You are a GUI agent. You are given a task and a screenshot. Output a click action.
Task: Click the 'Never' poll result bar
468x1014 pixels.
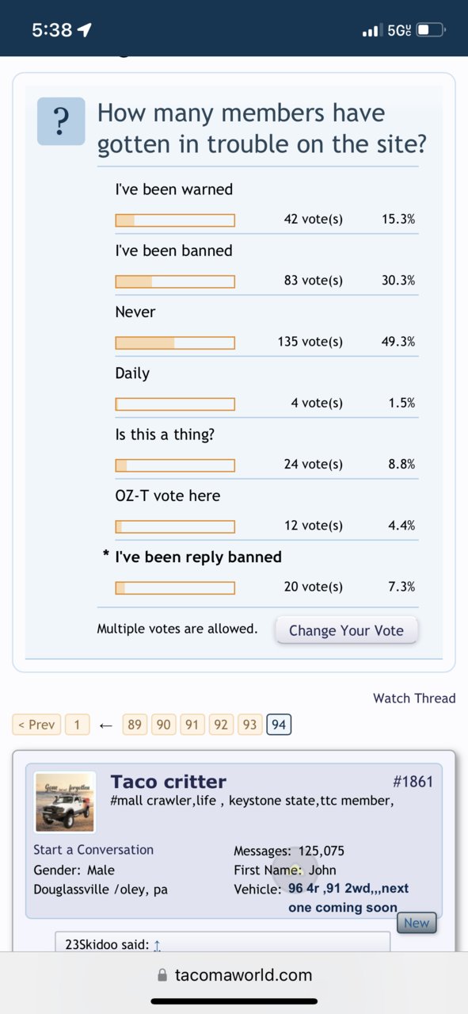pyautogui.click(x=175, y=342)
